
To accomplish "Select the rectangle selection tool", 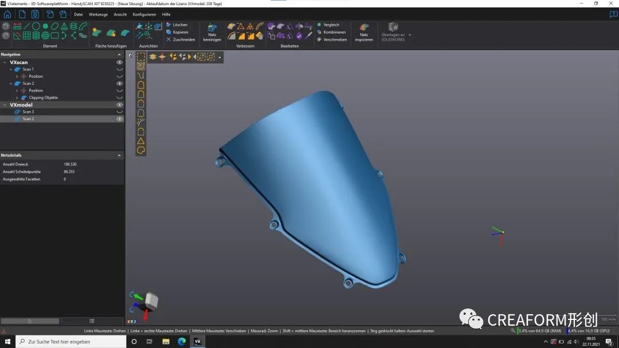I will (140, 57).
